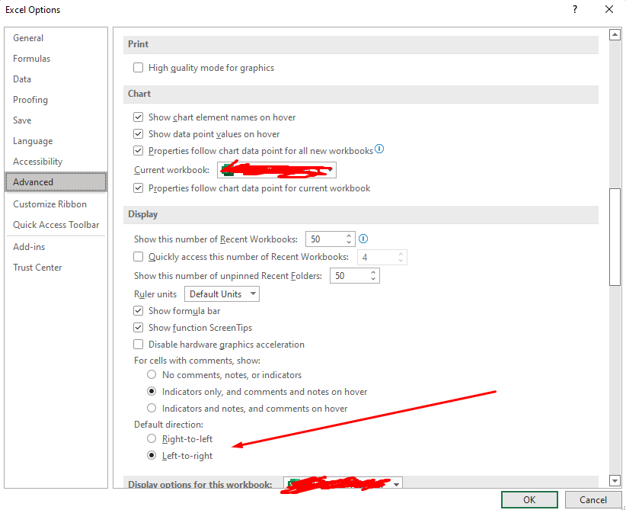Open the Ruler units dropdown
Screen dimensions: 626x510
[x=222, y=294]
